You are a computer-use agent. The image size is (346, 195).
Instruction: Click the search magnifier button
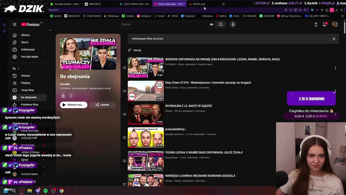pos(221,24)
